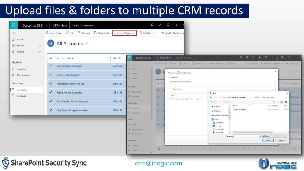Screen dimensions: 304x171
Task: Uncheck the Fabrikam, Inc. (sample) row
Action: coord(50,92)
